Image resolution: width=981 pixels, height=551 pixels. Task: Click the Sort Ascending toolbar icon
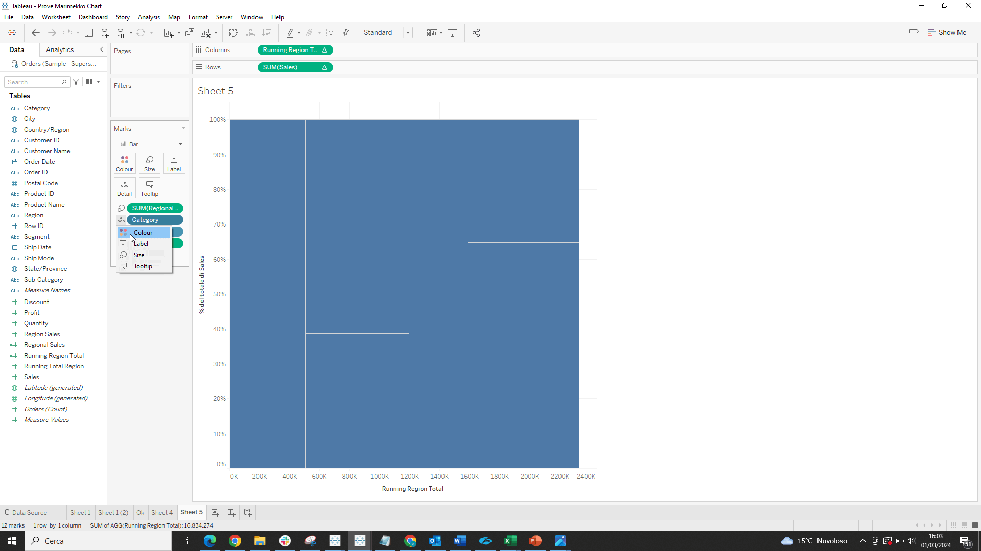click(250, 33)
